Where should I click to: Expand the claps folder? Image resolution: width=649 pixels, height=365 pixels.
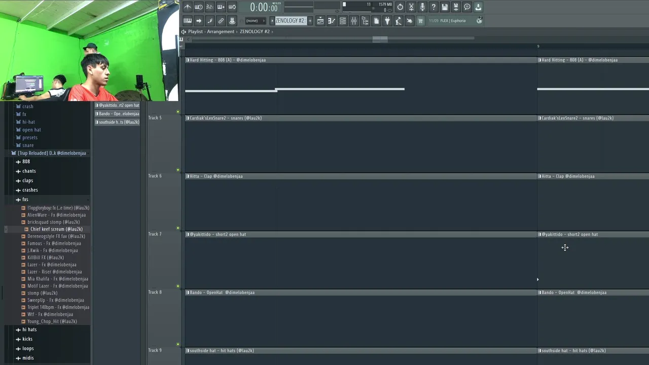[28, 180]
